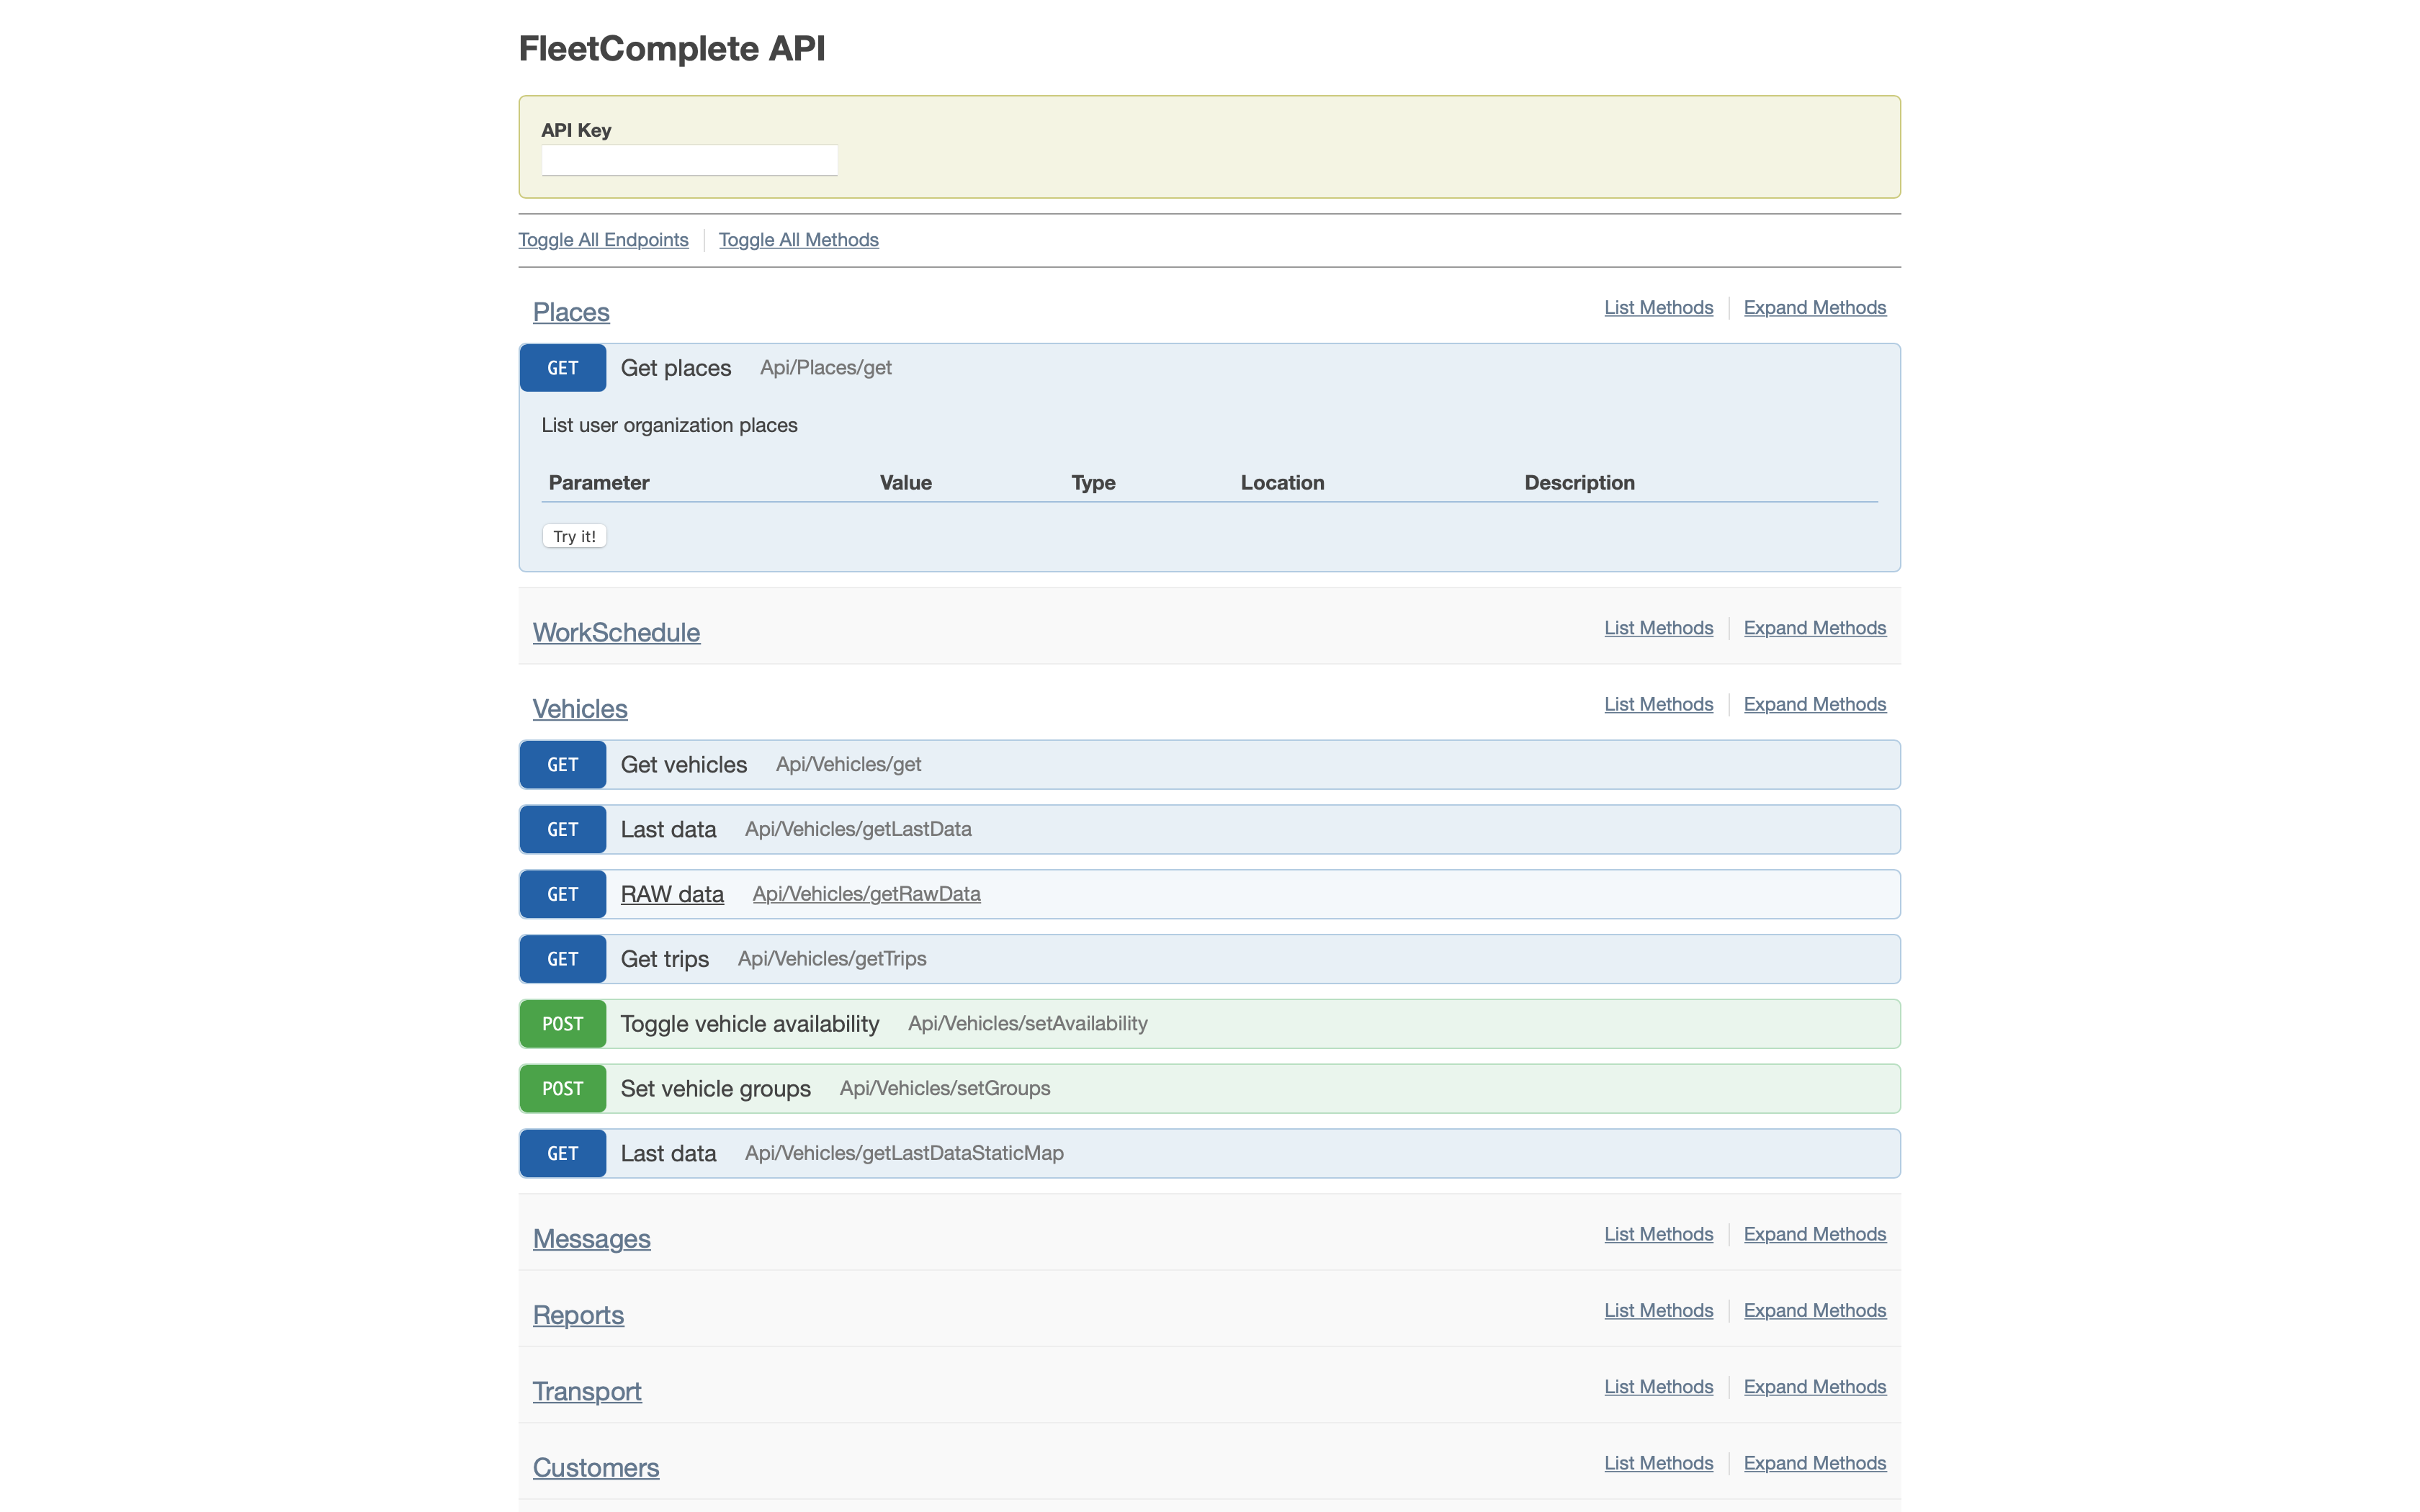
Task: Open Expand Methods for Messages
Action: pyautogui.click(x=1814, y=1234)
